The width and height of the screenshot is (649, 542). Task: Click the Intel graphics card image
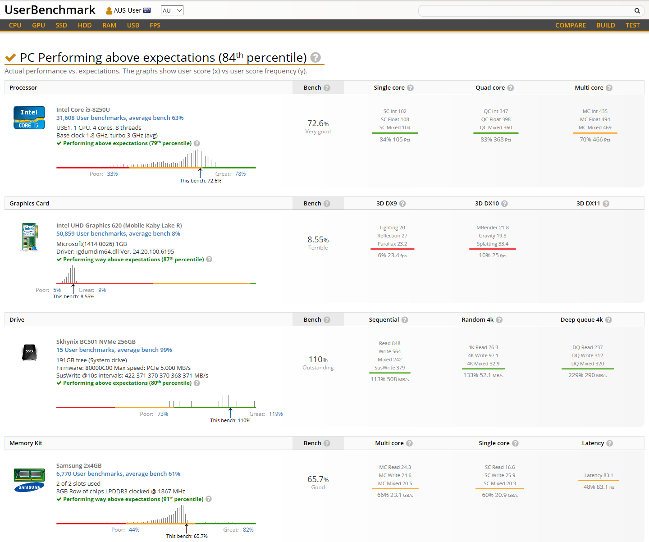tap(29, 237)
